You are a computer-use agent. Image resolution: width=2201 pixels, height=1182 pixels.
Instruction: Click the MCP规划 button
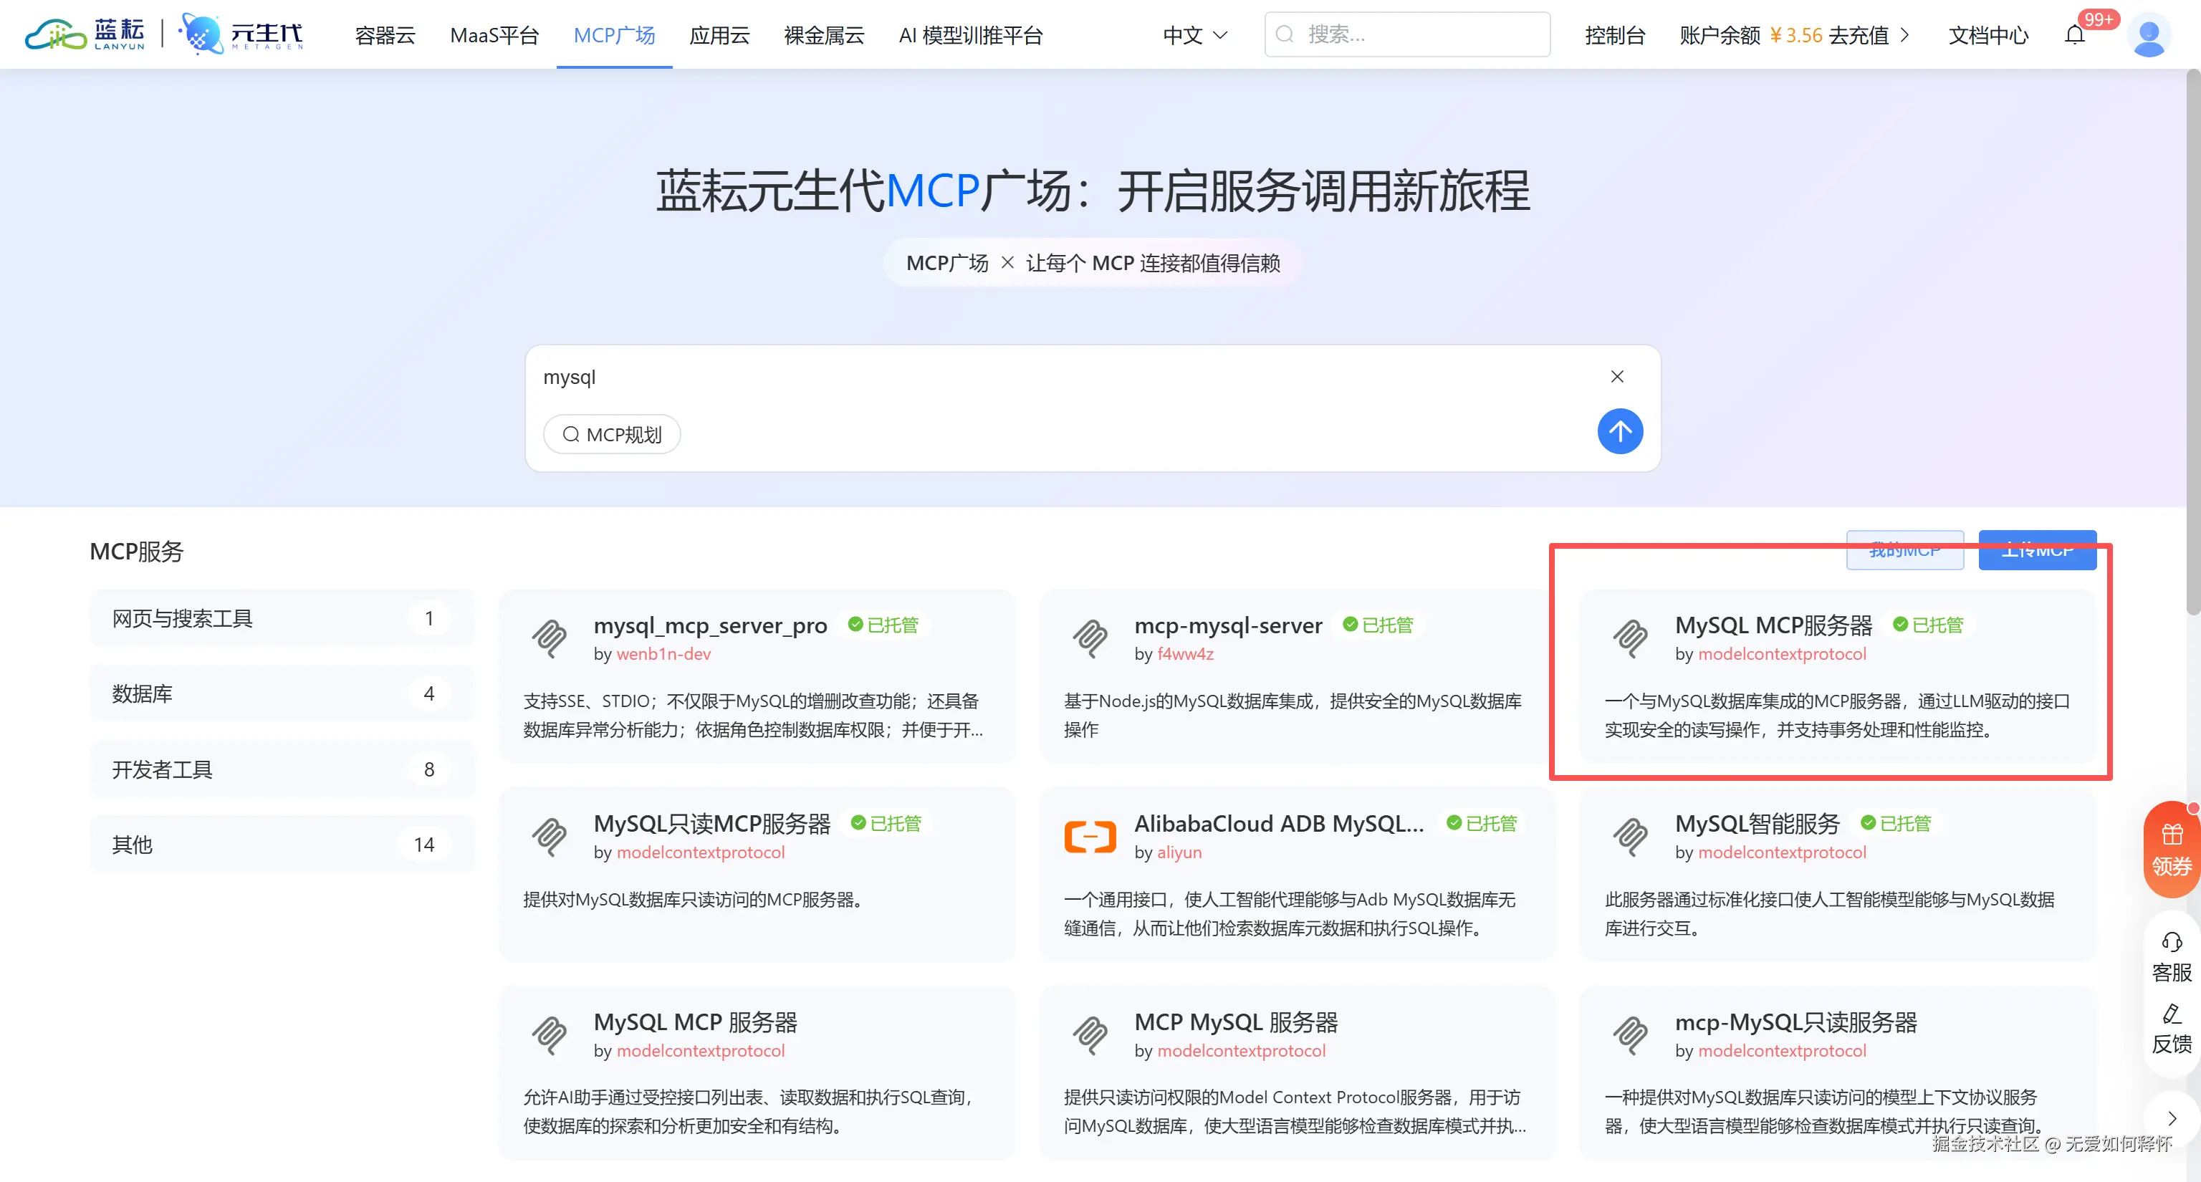coord(612,434)
